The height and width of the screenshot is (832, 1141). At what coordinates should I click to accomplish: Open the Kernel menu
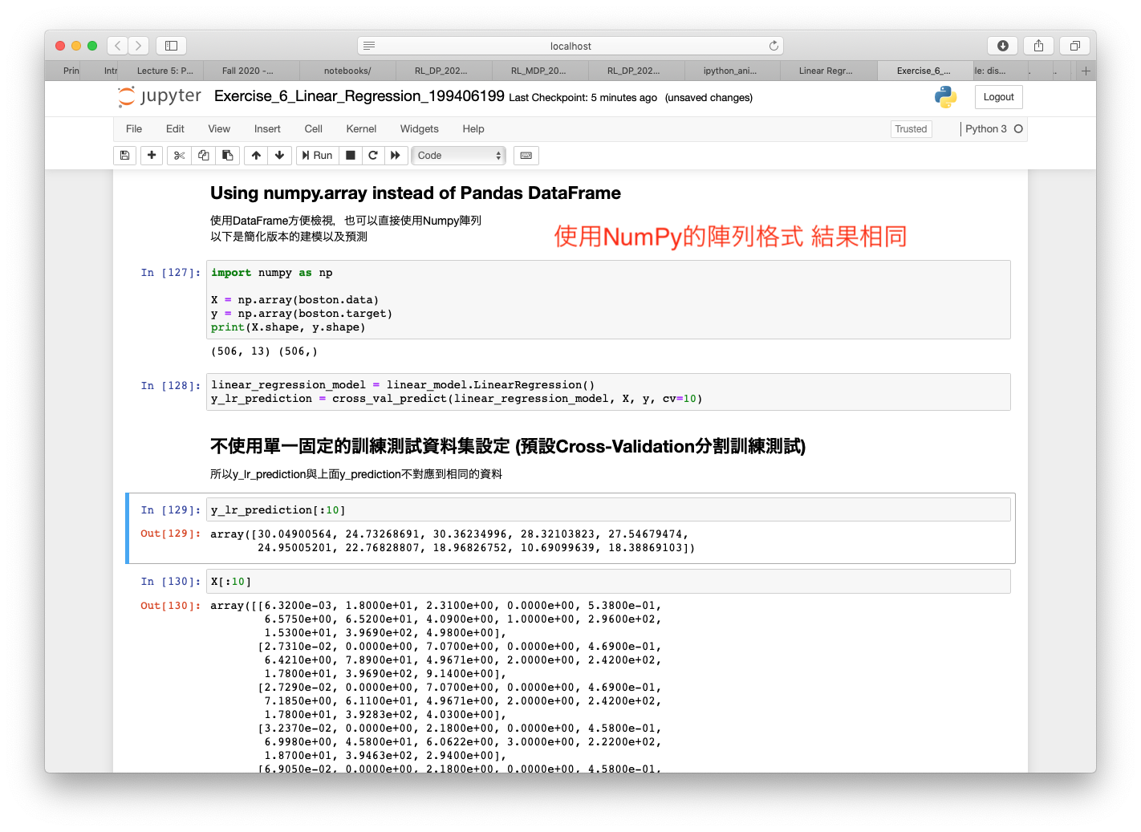tap(361, 129)
